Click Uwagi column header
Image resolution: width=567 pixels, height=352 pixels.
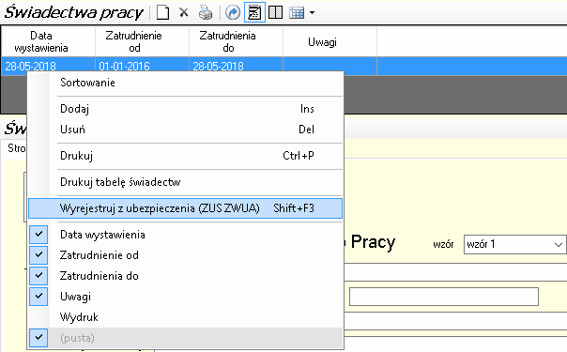[329, 41]
